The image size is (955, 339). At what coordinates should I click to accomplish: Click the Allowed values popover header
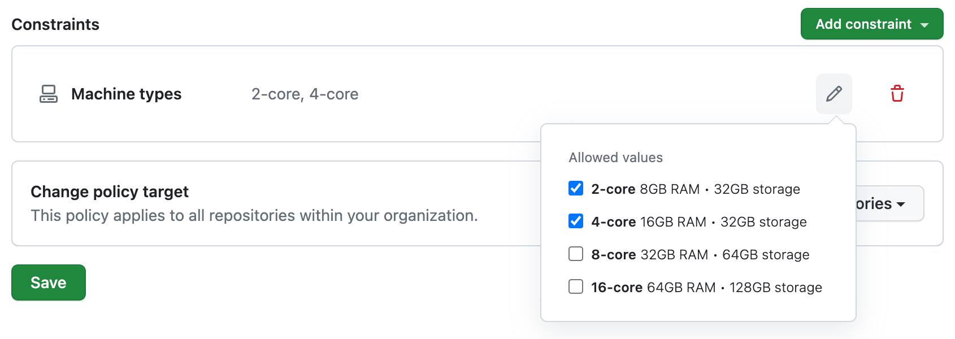615,157
